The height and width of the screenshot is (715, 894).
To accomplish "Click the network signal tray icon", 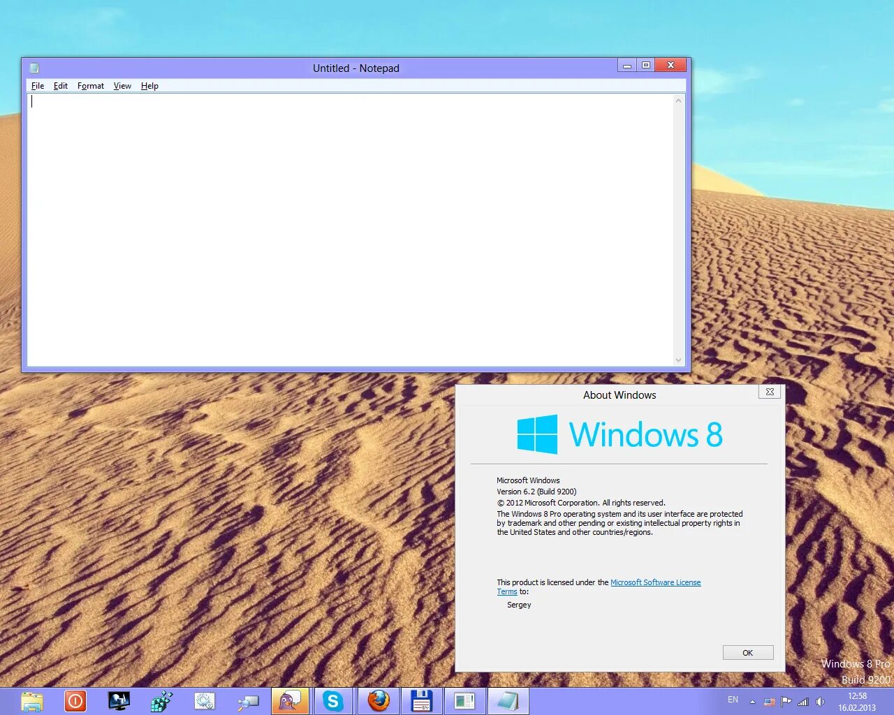I will pos(803,702).
